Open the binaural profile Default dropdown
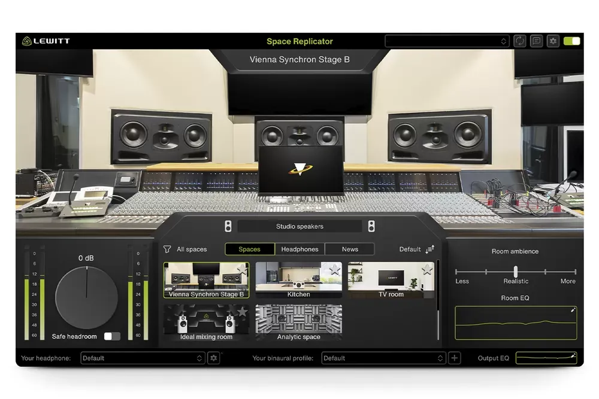Screen dimensions: 599x399 coord(383,358)
